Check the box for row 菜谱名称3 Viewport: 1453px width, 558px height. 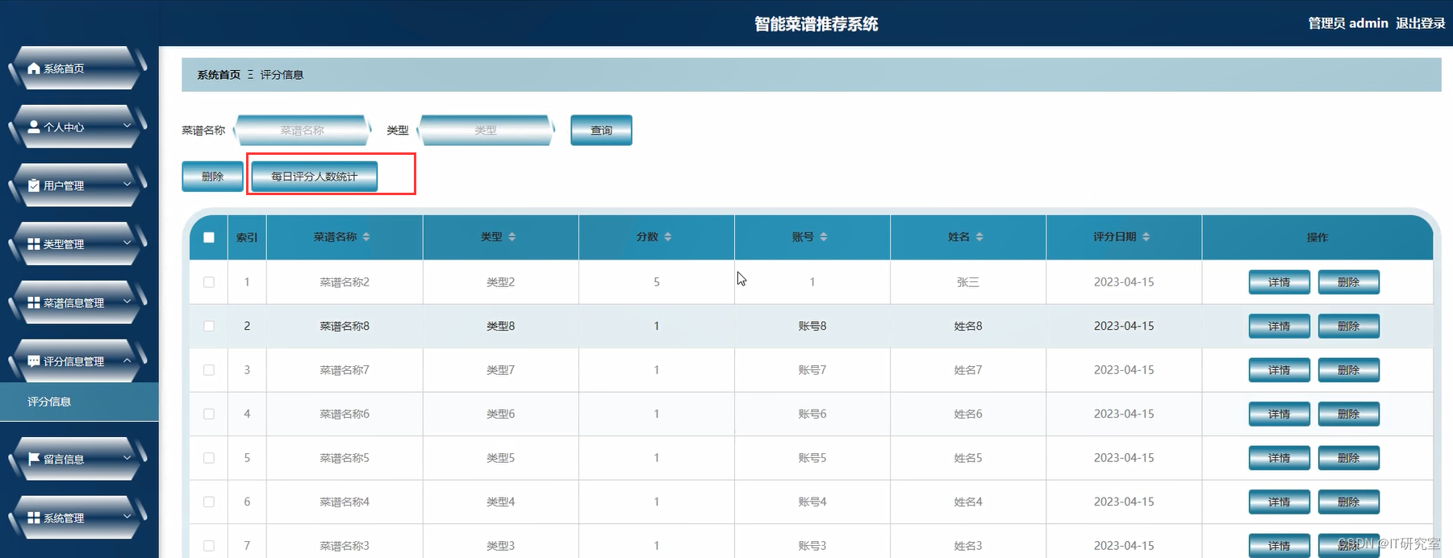tap(209, 546)
